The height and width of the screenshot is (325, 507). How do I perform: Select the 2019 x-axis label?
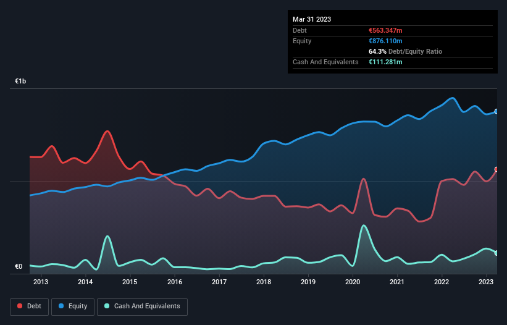(x=308, y=282)
